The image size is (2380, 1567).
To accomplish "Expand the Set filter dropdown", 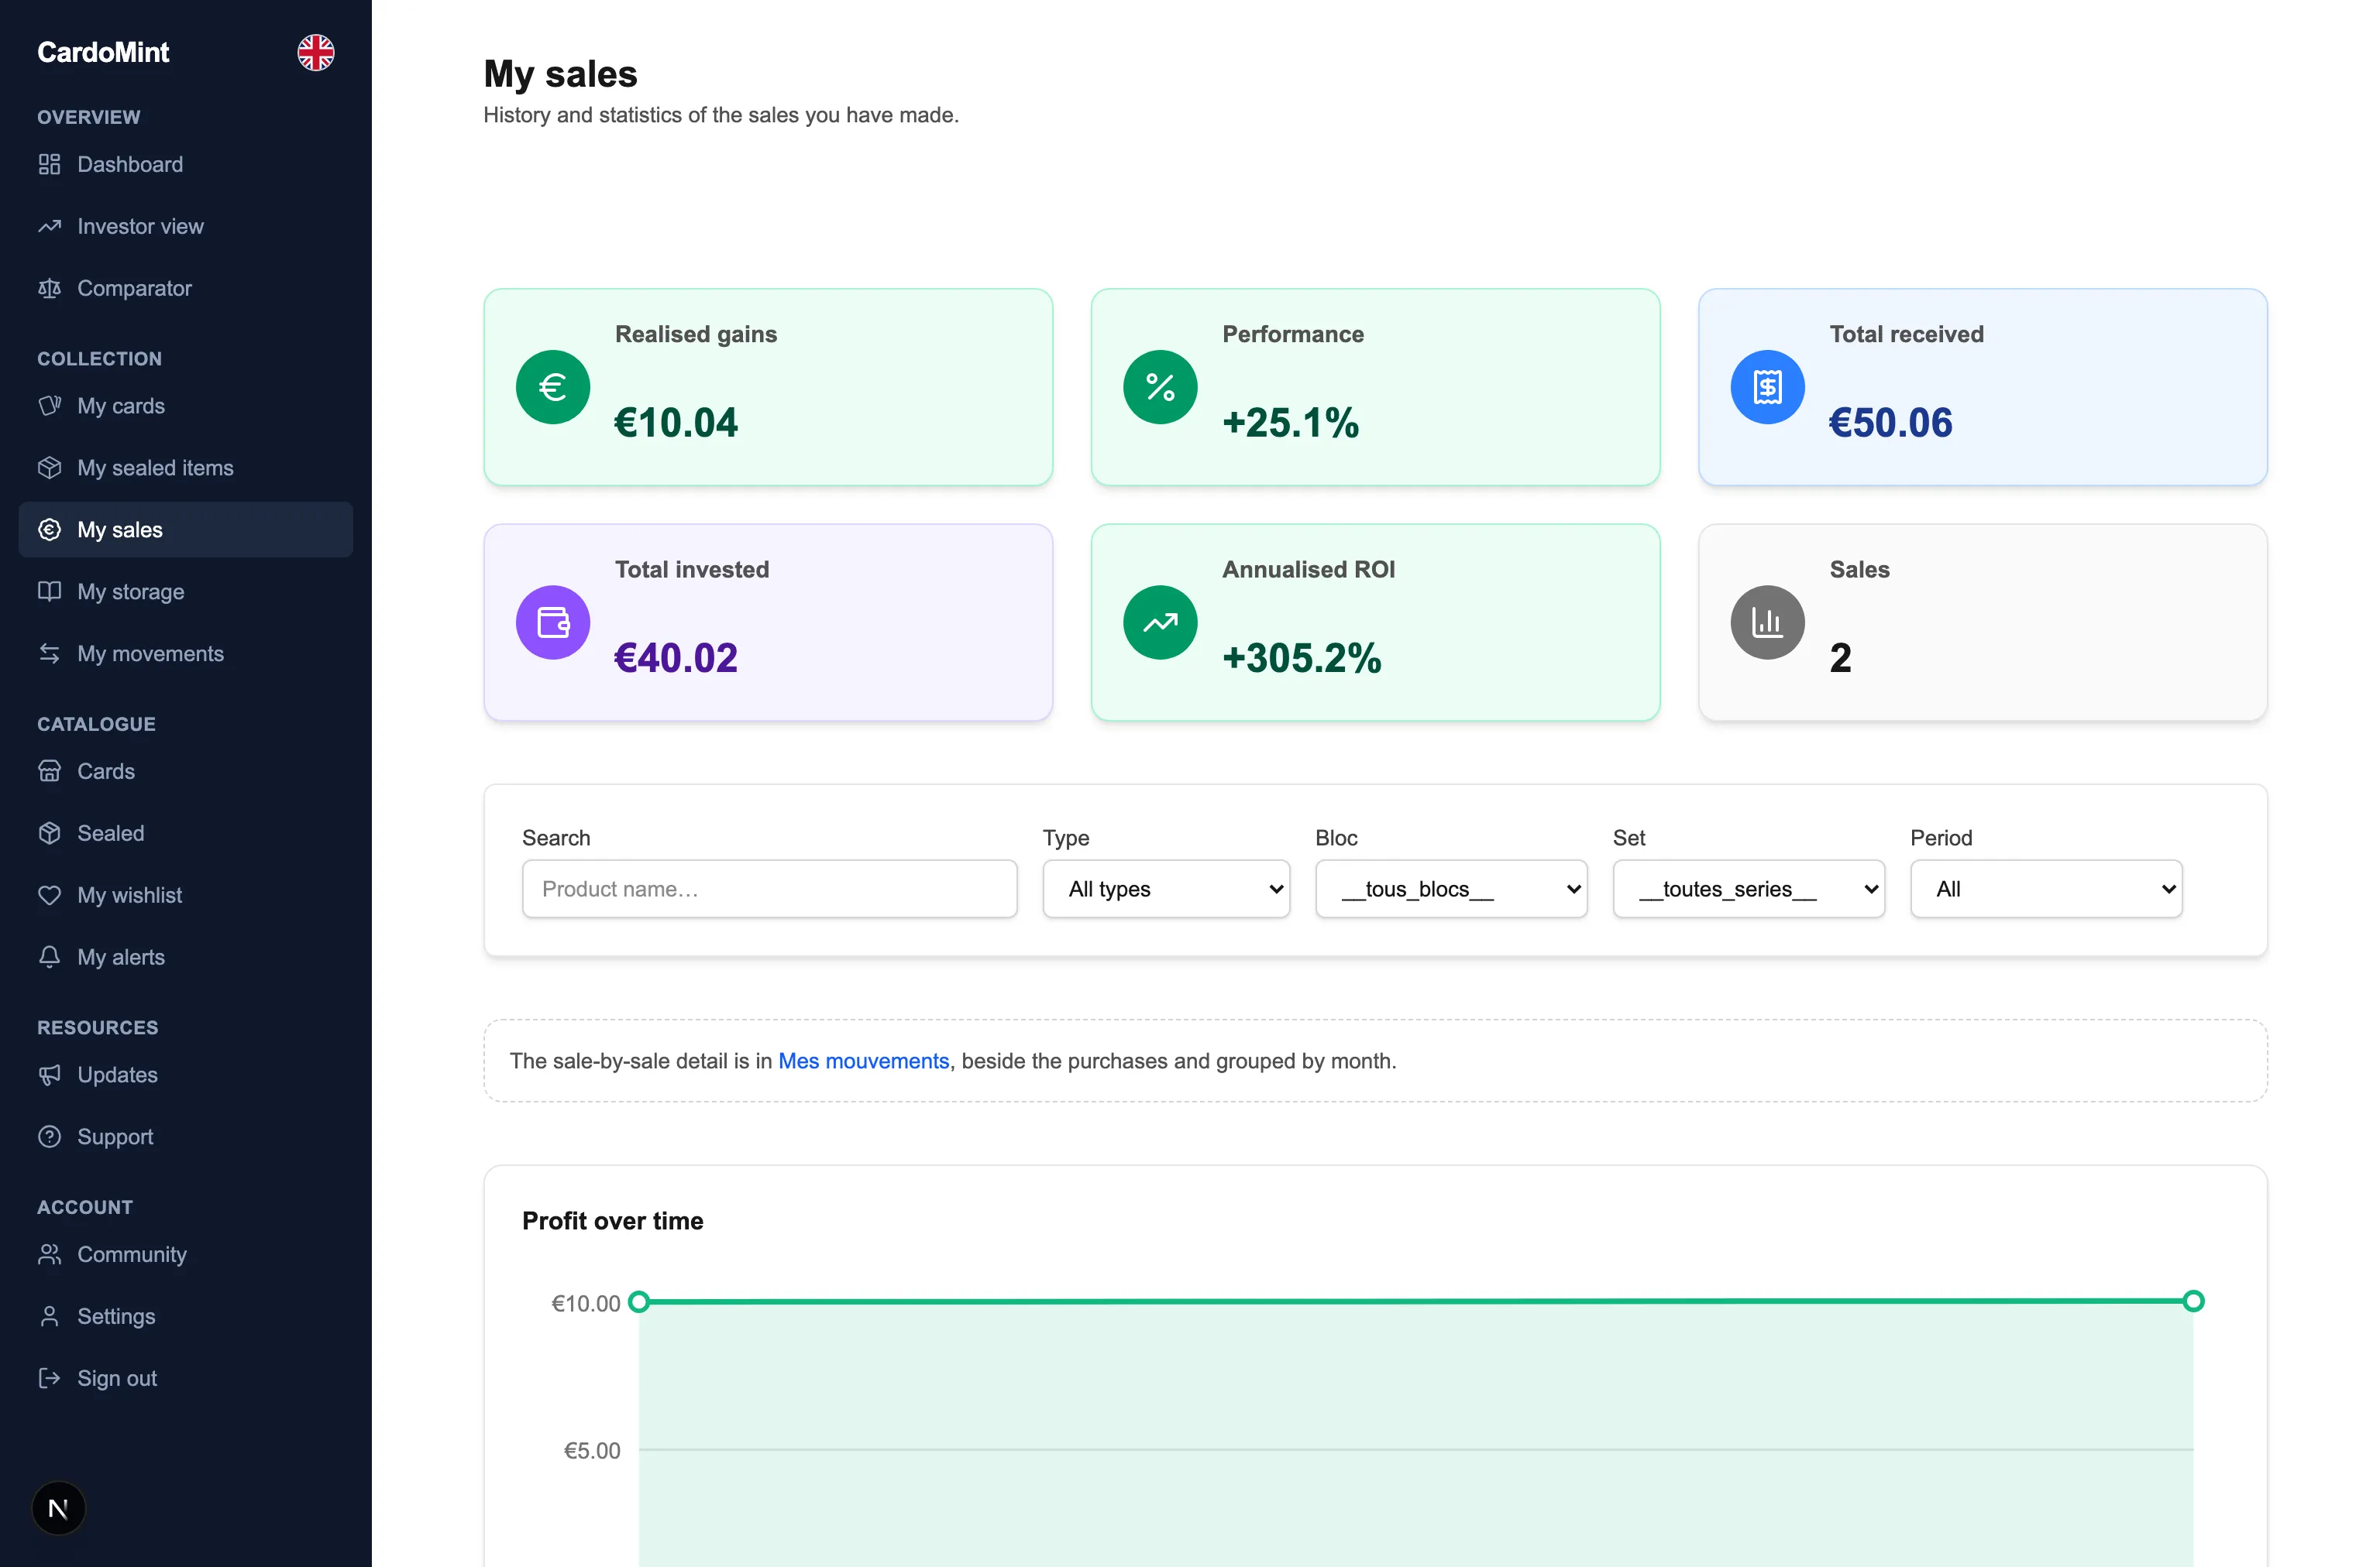I will coord(1747,887).
